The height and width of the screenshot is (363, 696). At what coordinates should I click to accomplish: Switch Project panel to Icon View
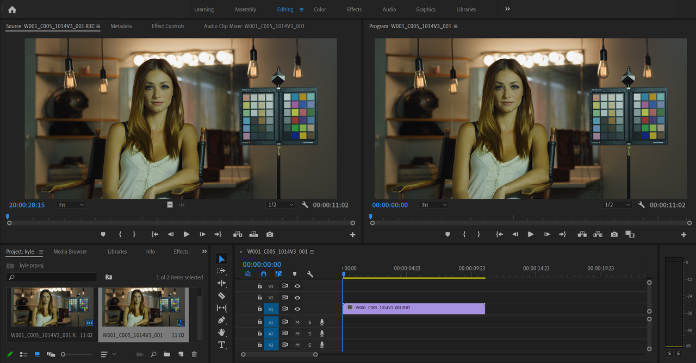pos(37,354)
